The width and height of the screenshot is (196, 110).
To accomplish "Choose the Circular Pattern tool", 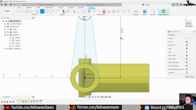I will click(x=47, y=11).
